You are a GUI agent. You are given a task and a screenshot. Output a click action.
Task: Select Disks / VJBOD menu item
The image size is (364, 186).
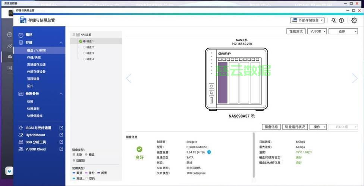pyautogui.click(x=39, y=50)
